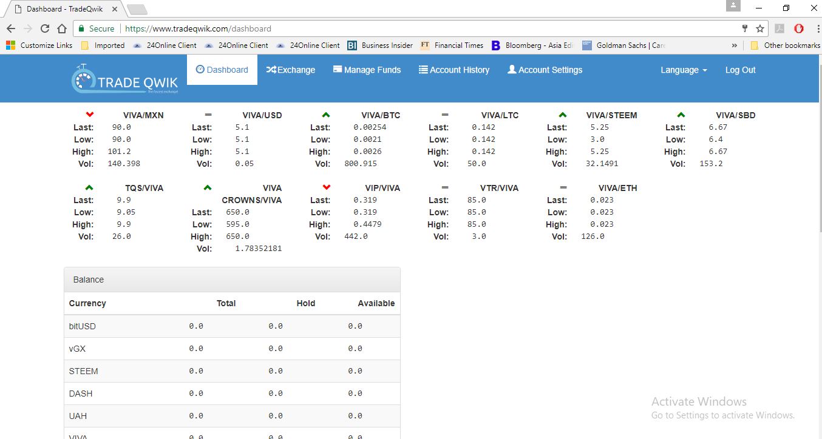Open Goldman Sachs bookmark
This screenshot has height=439, width=822.
pyautogui.click(x=623, y=45)
